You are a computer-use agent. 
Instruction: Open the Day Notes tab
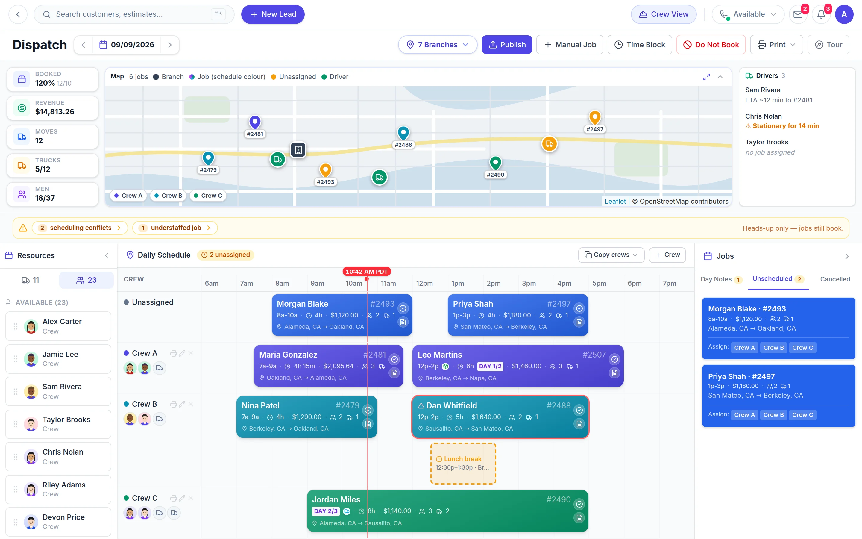pyautogui.click(x=721, y=279)
